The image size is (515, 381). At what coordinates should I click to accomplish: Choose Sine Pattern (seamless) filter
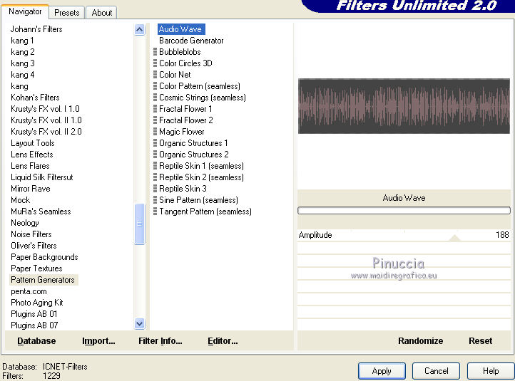click(198, 200)
